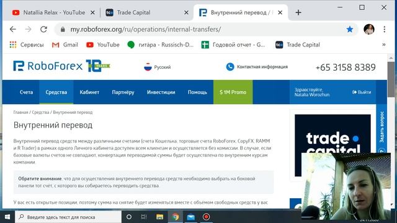Open the Средства menu
397x223 pixels.
coord(56,92)
